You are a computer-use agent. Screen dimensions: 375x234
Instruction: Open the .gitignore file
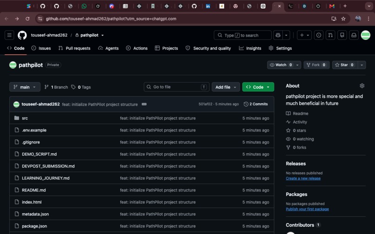point(31,142)
